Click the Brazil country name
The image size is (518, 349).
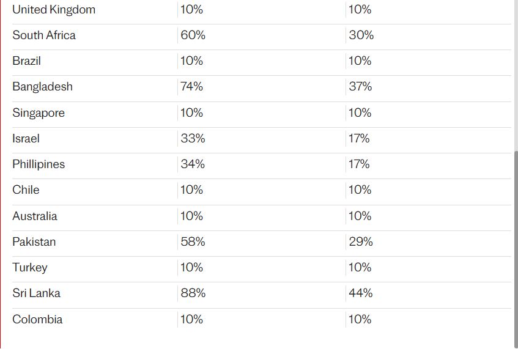[26, 61]
